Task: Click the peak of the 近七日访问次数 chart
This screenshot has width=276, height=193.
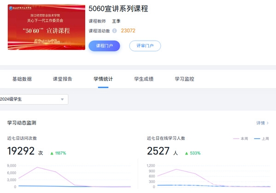Action: (37, 167)
